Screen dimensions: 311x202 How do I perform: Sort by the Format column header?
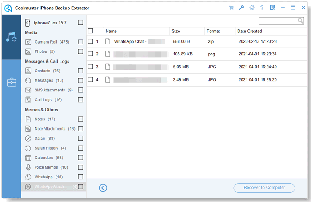(213, 31)
